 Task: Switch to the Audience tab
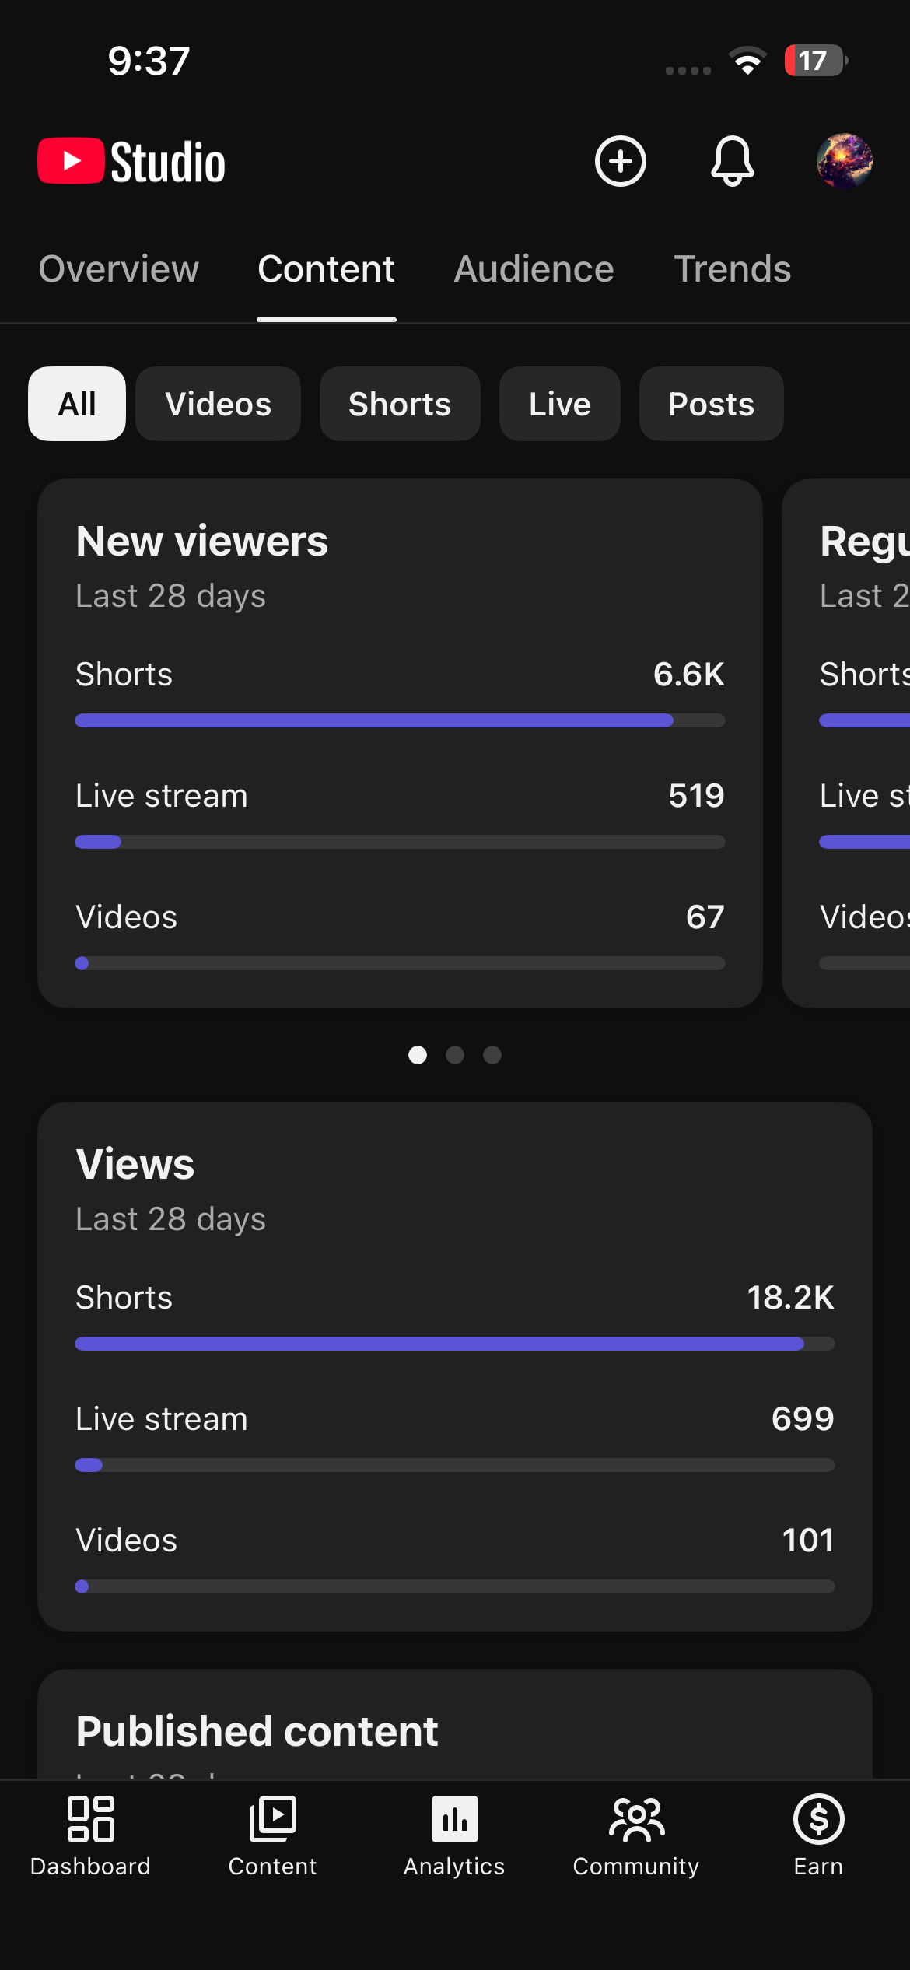[x=534, y=269]
